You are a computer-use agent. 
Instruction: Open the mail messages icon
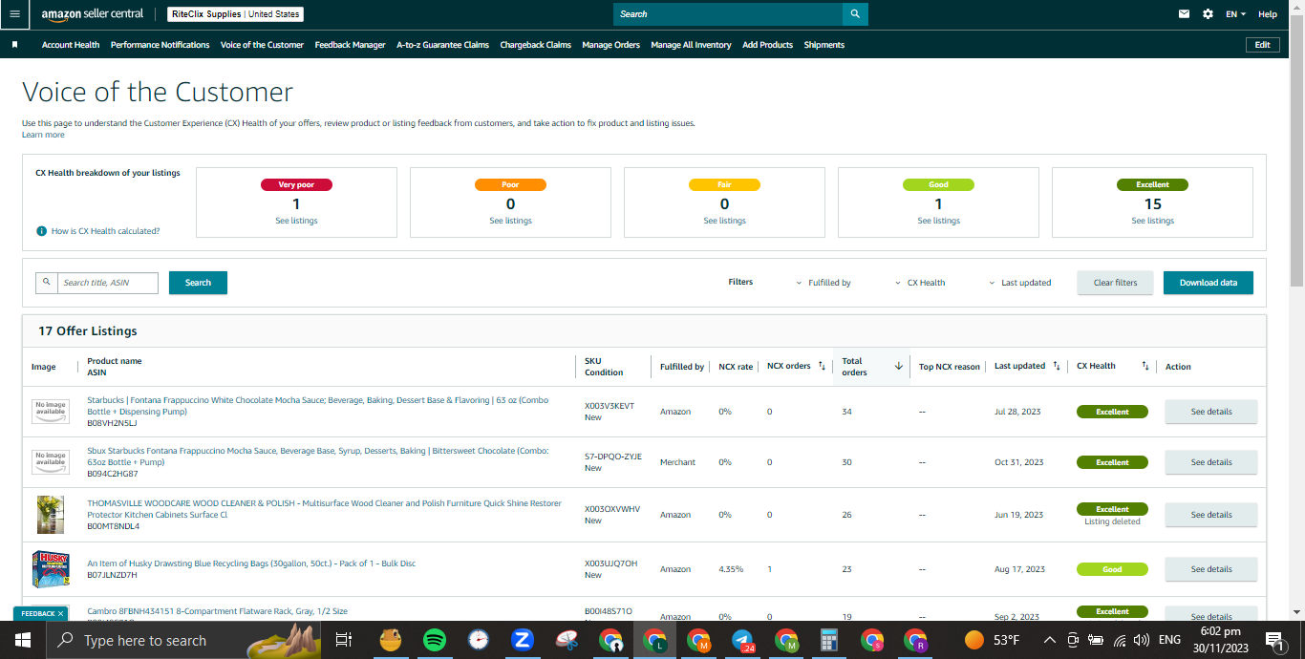coord(1185,14)
